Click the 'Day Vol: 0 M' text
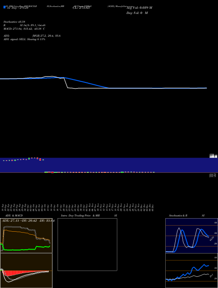Screen dimensions: 218x288 (137, 13)
